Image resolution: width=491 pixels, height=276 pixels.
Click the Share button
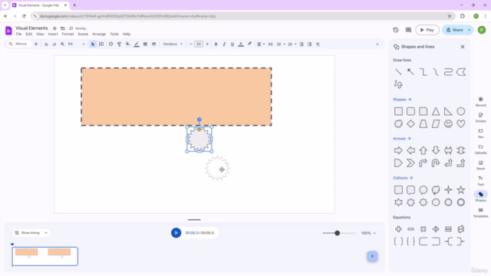(x=454, y=30)
